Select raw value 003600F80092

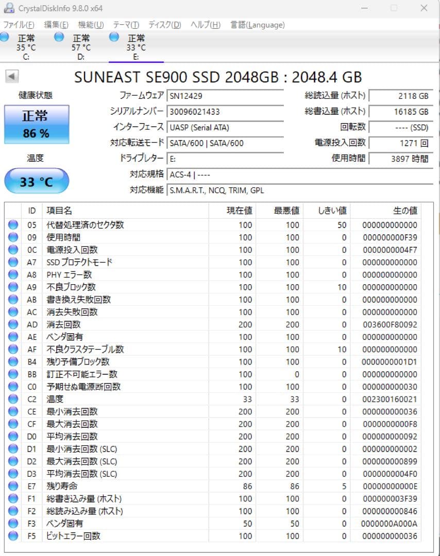(x=390, y=324)
